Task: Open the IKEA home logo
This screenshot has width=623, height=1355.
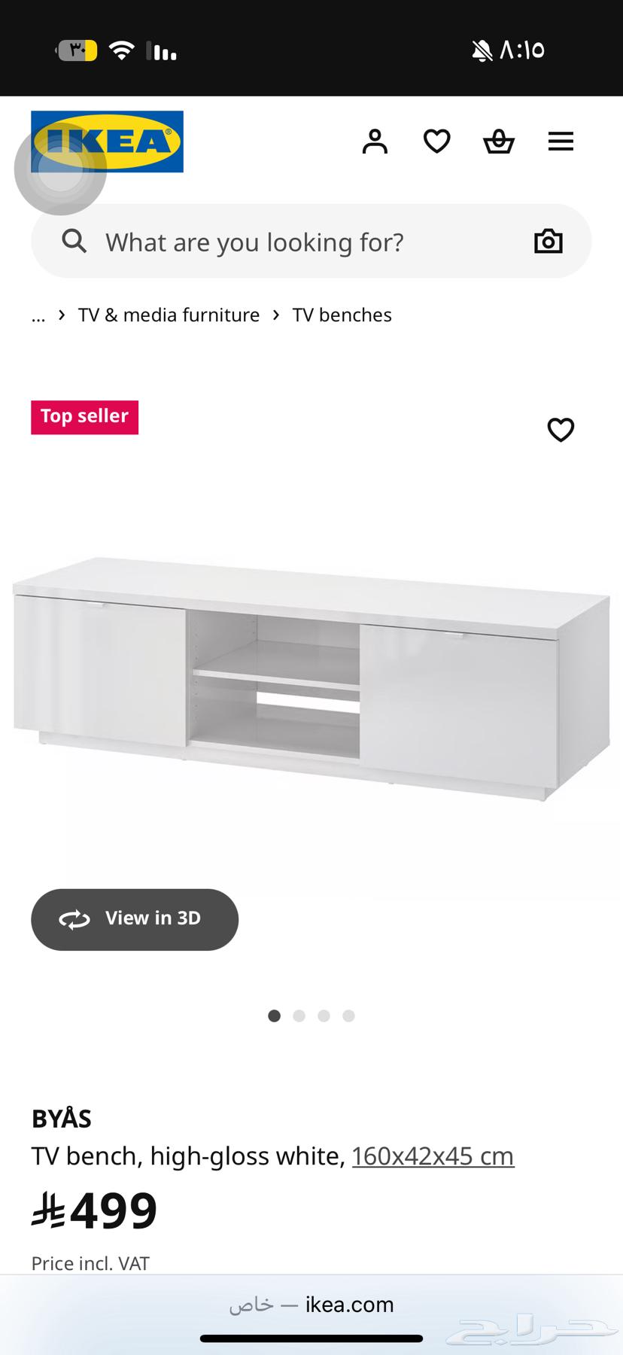Action: coord(107,142)
